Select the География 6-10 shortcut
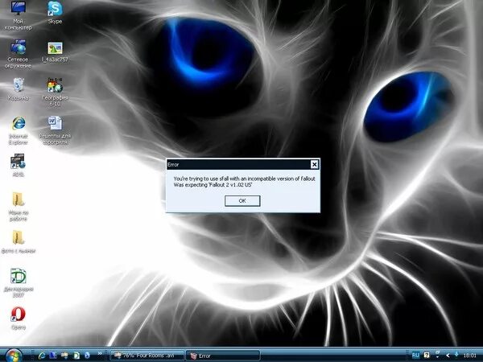 (x=55, y=92)
